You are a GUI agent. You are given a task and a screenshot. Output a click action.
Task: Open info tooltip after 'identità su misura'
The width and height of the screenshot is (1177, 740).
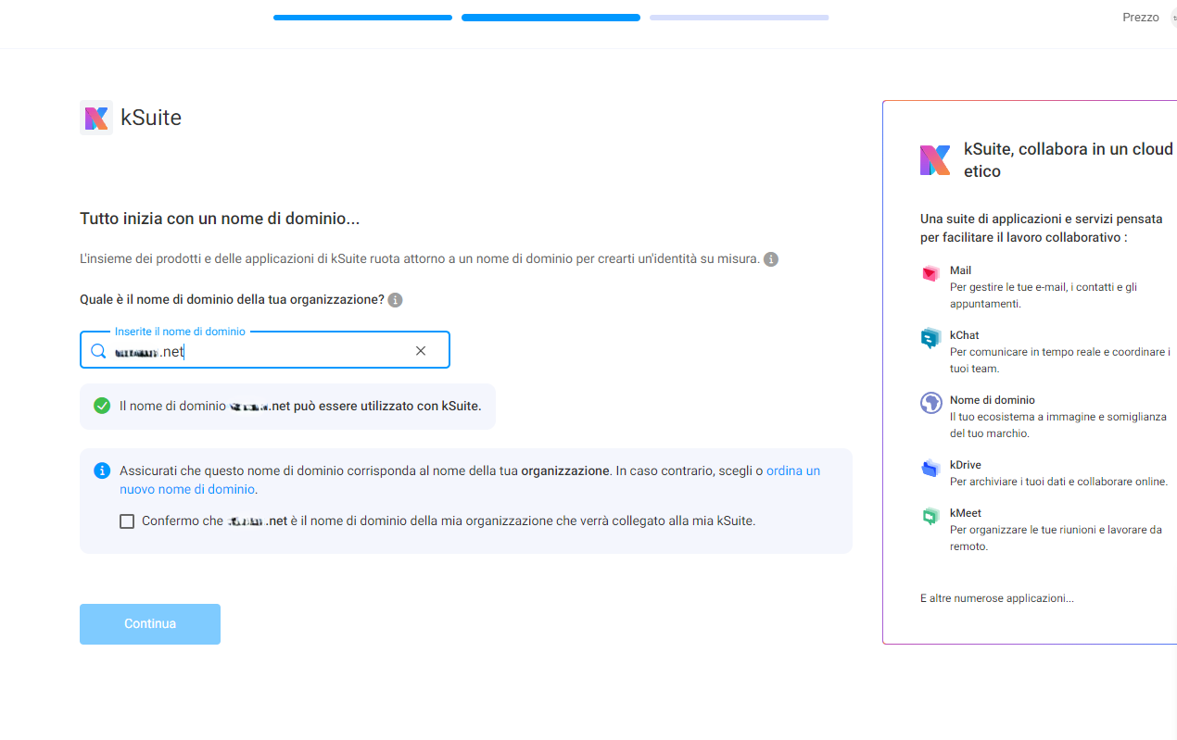(771, 259)
